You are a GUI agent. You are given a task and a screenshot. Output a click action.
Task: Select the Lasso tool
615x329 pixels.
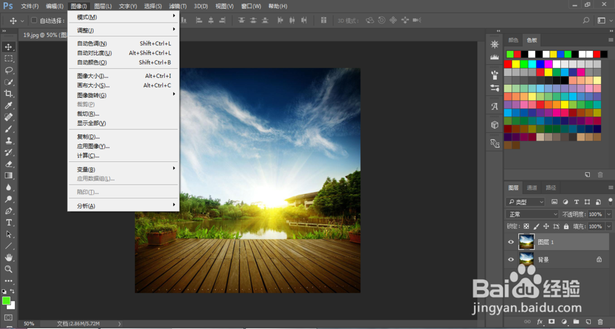coord(8,71)
